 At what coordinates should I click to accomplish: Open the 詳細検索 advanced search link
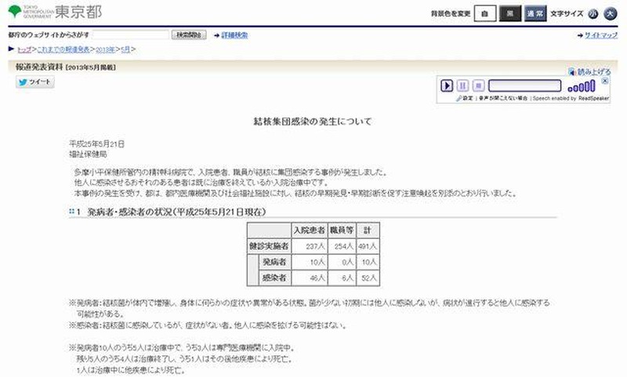point(234,35)
